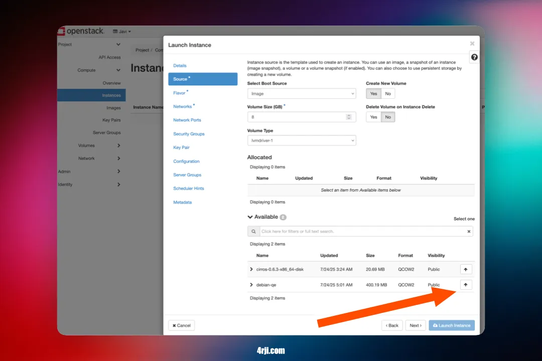Click the Next button
The image size is (542, 361).
coord(416,325)
